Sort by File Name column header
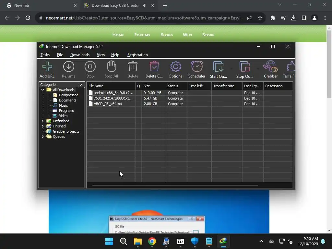The width and height of the screenshot is (332, 249). [x=111, y=86]
